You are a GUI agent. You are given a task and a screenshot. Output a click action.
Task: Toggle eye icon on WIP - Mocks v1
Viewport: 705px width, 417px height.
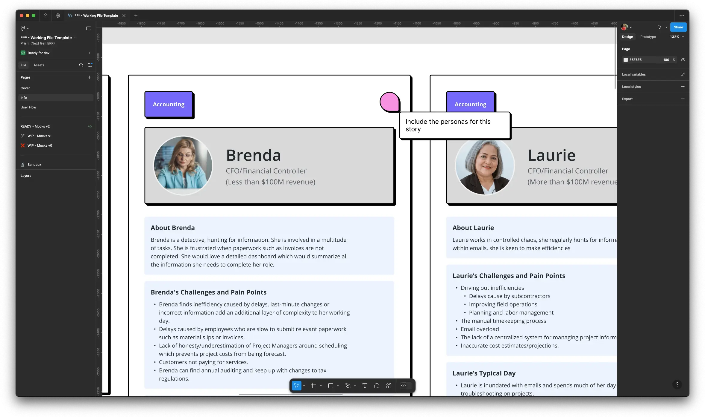pos(89,136)
